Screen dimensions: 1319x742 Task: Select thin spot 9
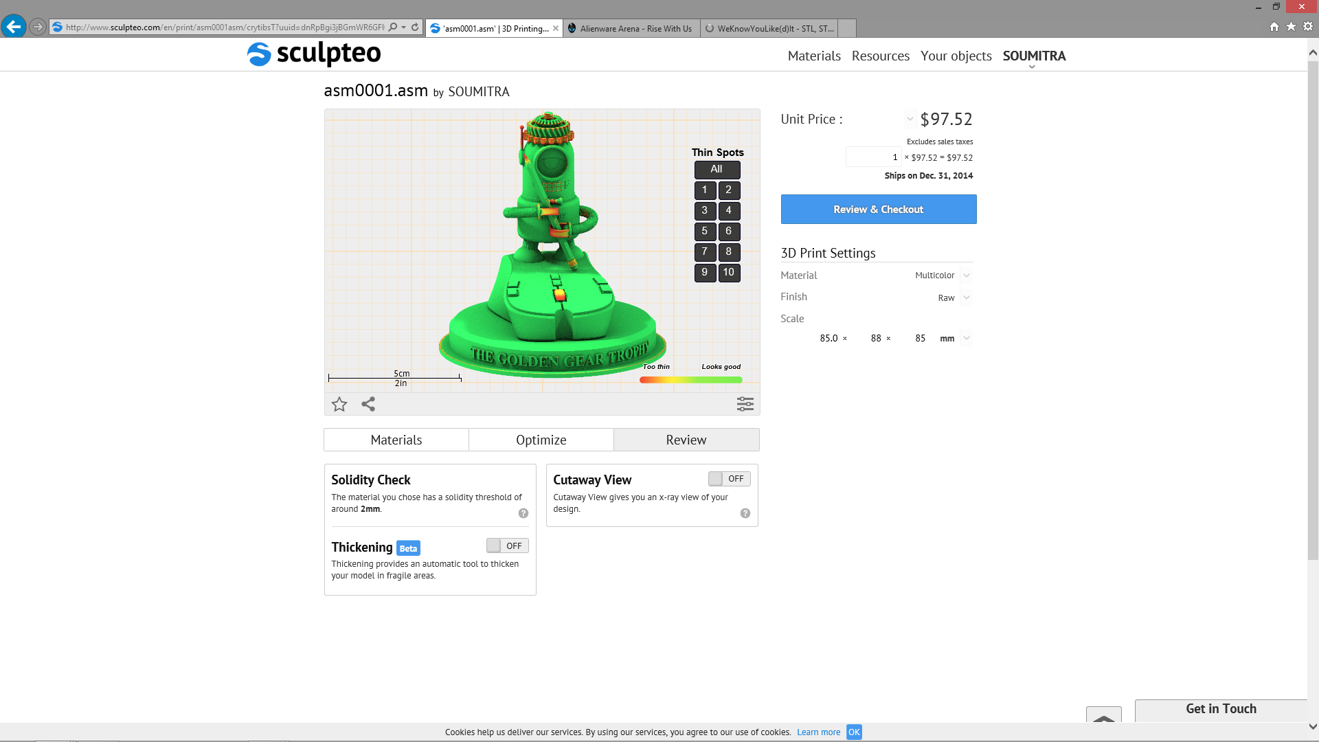pyautogui.click(x=705, y=273)
